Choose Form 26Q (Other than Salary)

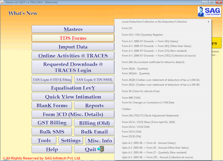(163, 46)
